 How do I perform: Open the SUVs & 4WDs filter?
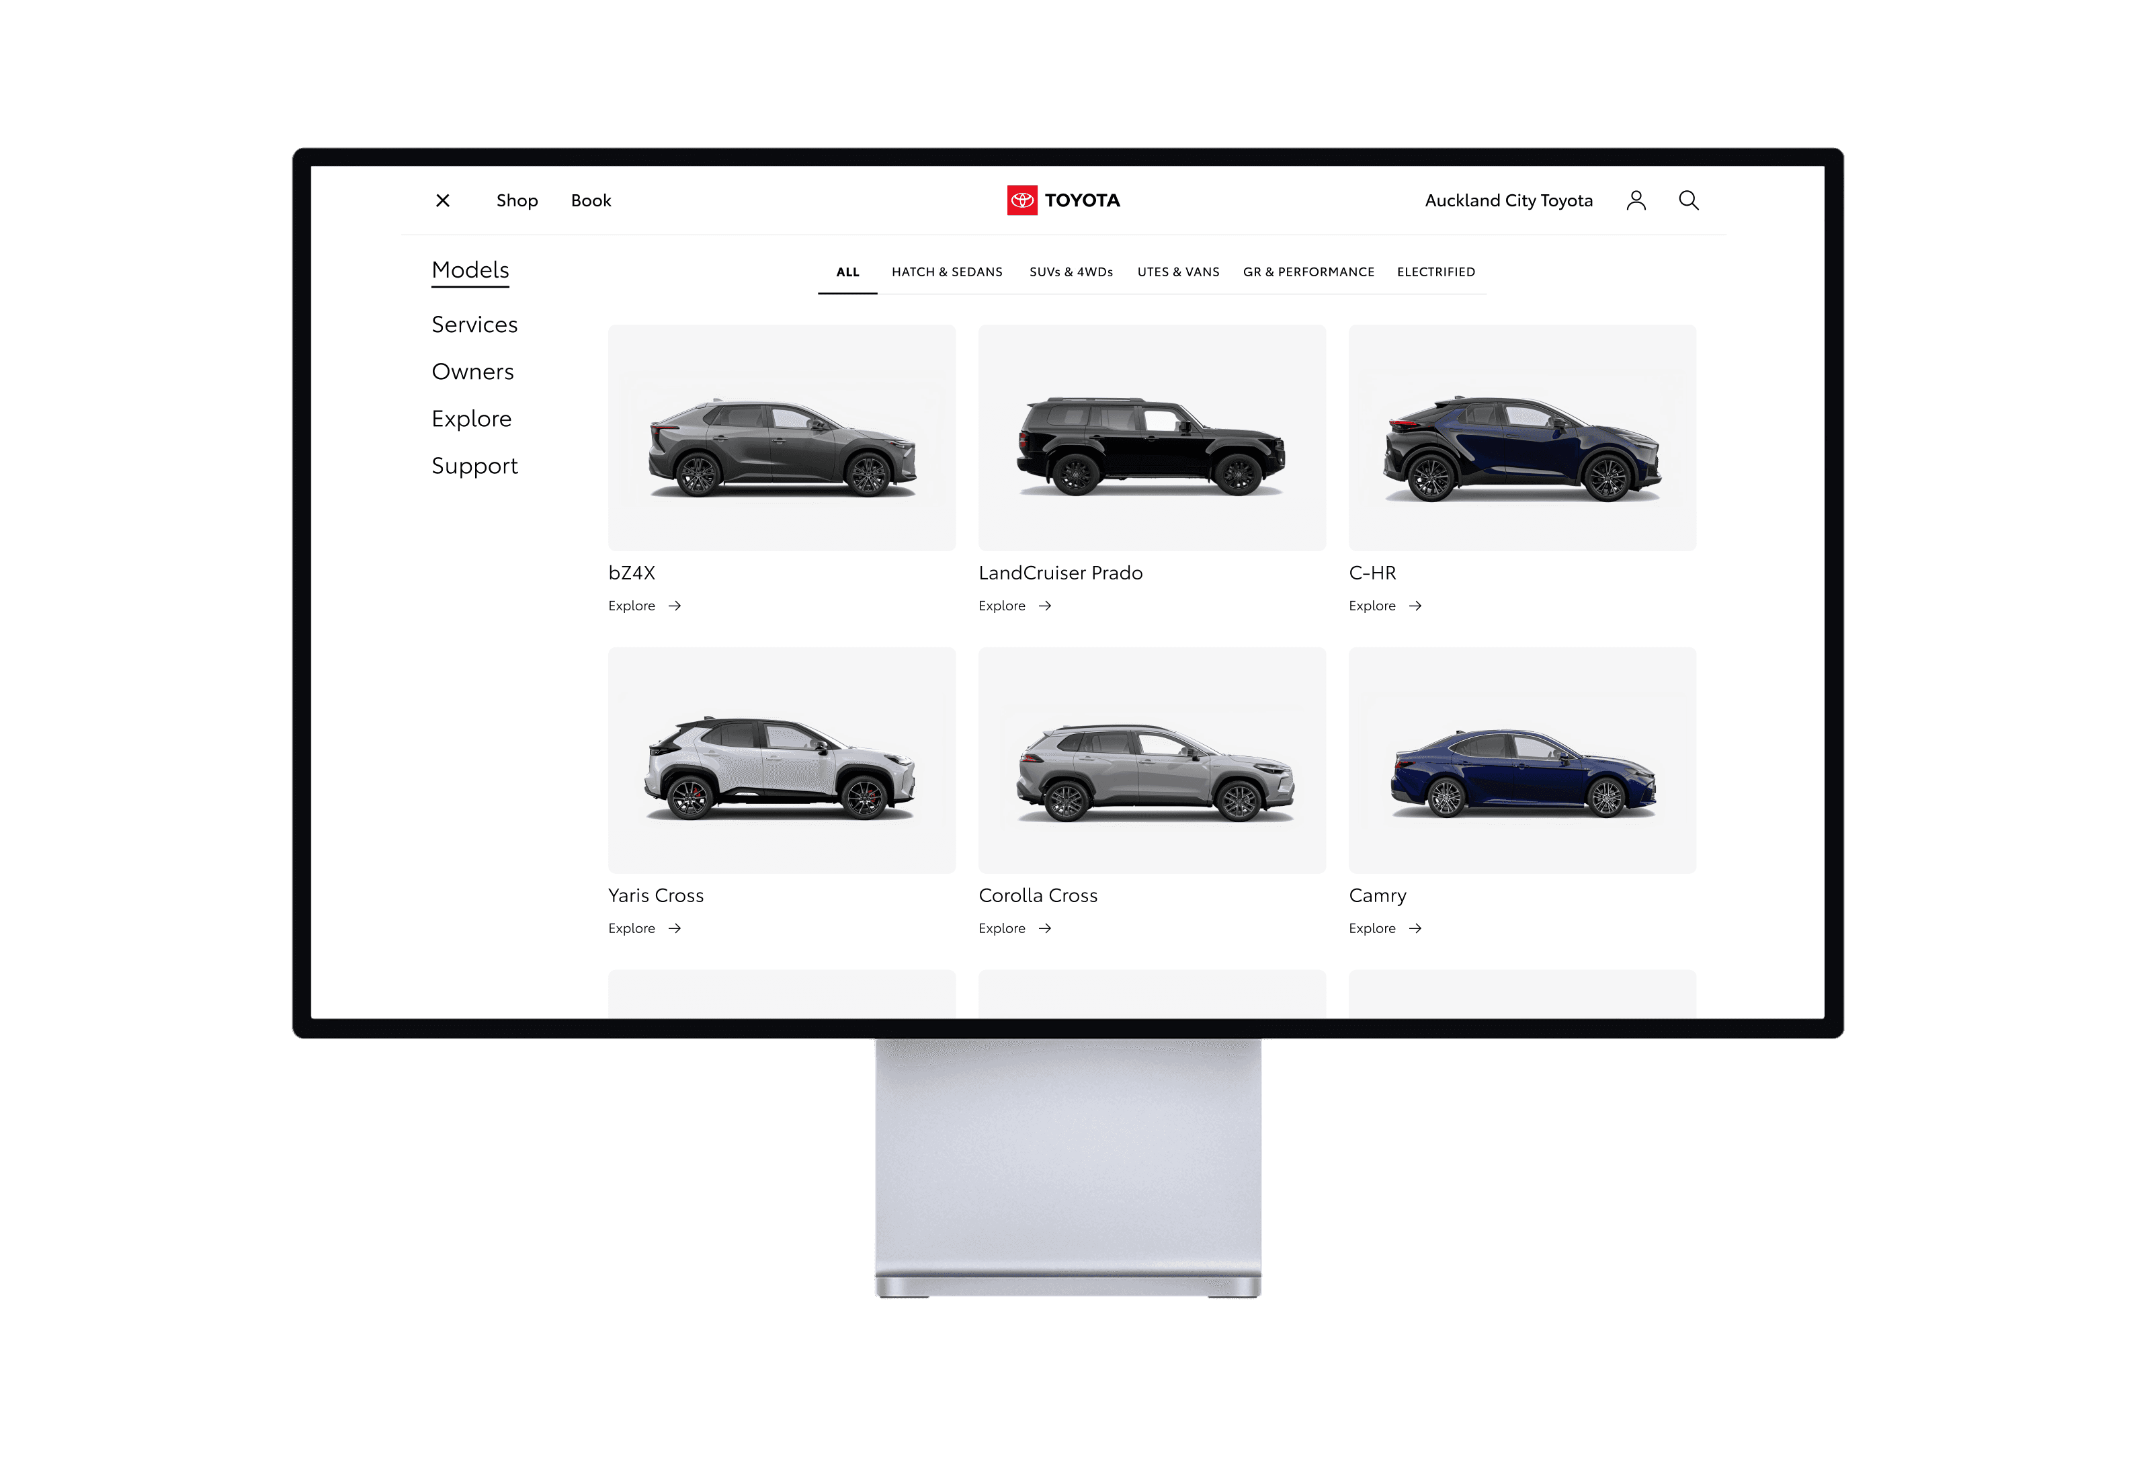1071,272
